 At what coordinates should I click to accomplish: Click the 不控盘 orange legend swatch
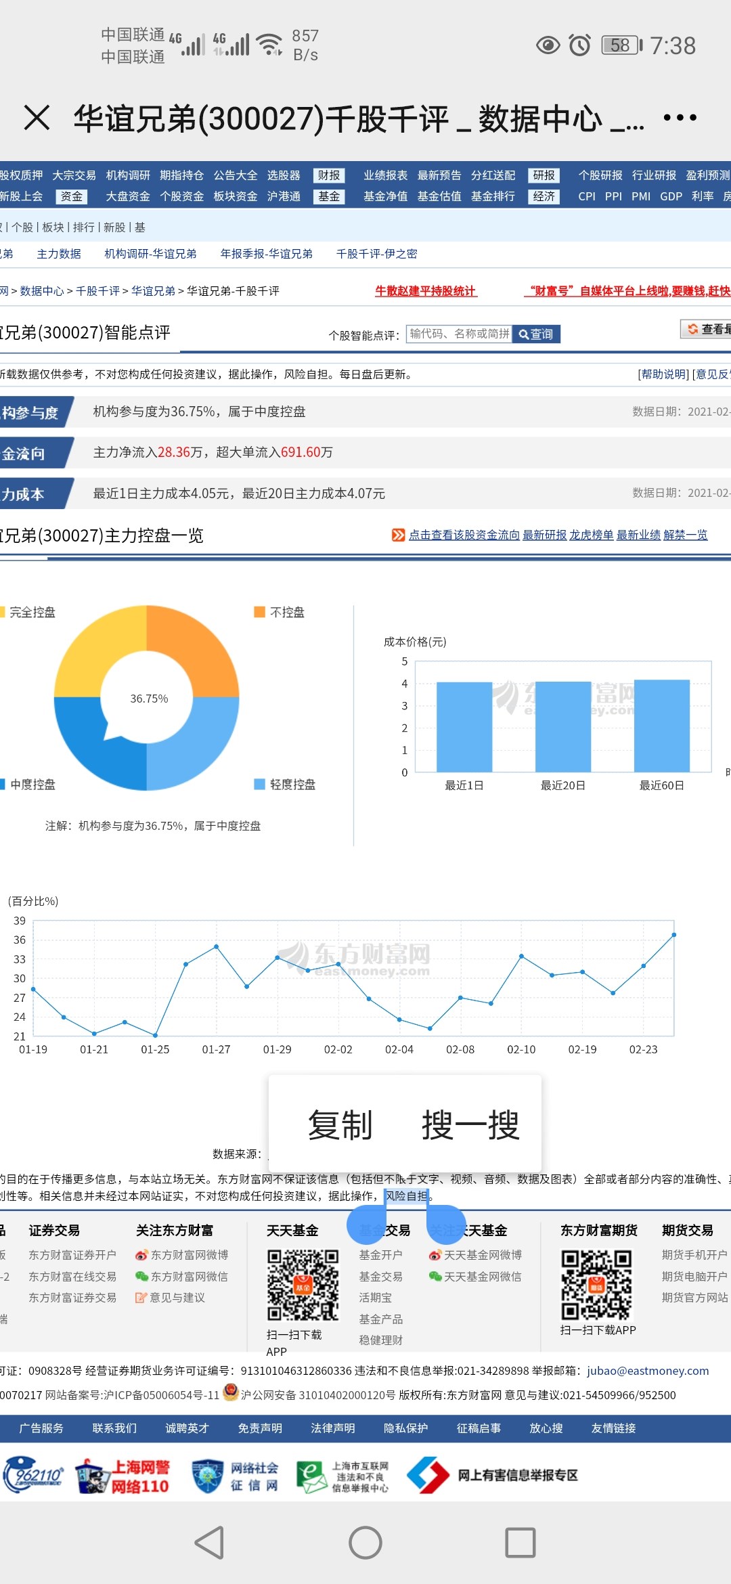(x=259, y=612)
